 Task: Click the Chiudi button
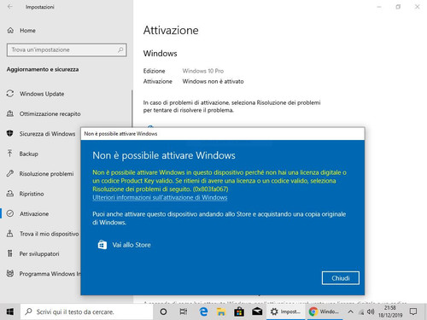pos(341,278)
